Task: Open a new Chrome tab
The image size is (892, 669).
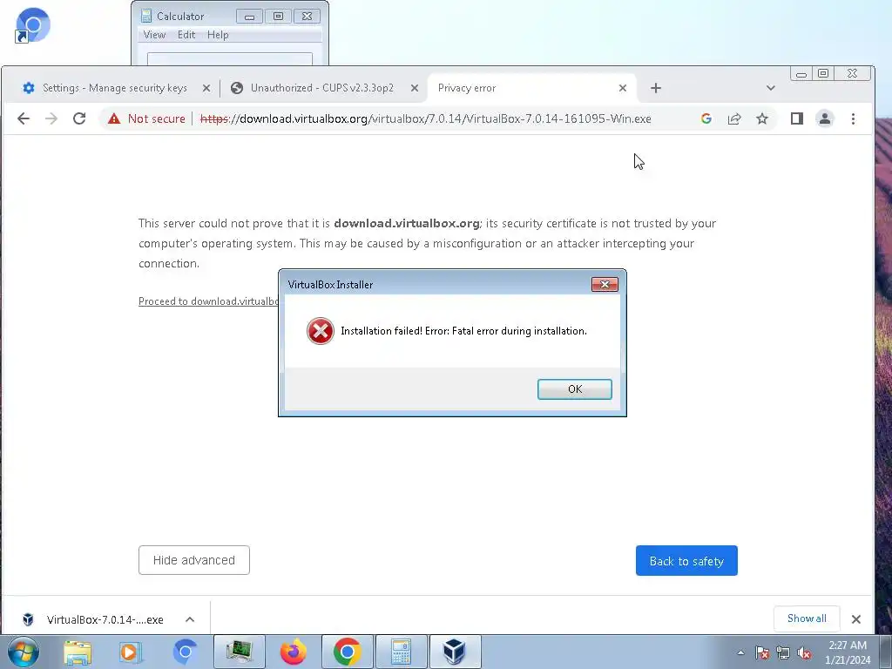Action: (656, 88)
